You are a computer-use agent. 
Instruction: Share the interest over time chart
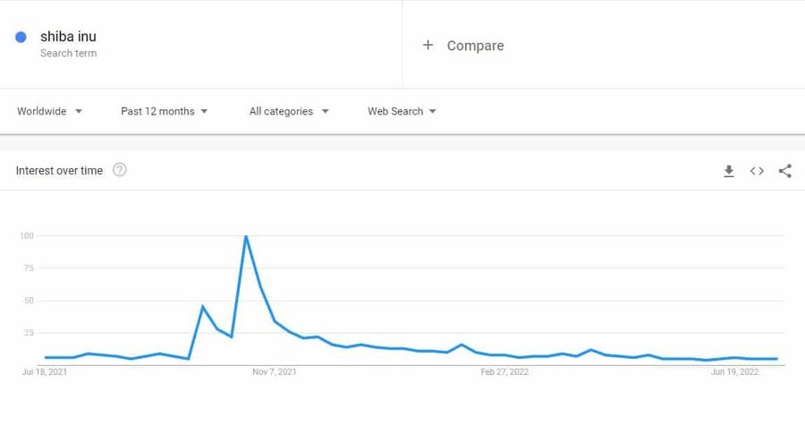click(785, 171)
